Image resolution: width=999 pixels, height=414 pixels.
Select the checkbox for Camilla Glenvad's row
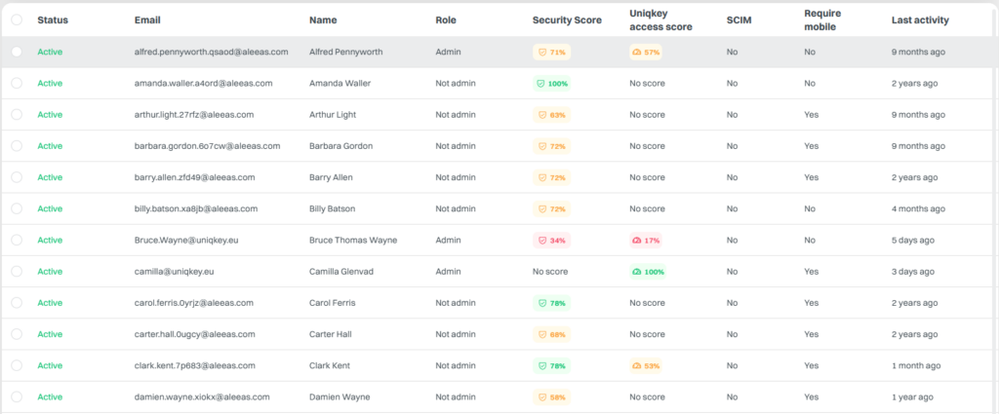(x=17, y=272)
